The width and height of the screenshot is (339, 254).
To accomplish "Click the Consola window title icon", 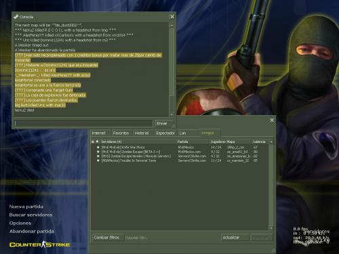I will click(16, 17).
